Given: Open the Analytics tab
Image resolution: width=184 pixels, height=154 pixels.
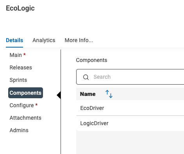Looking at the screenshot, I should (44, 40).
